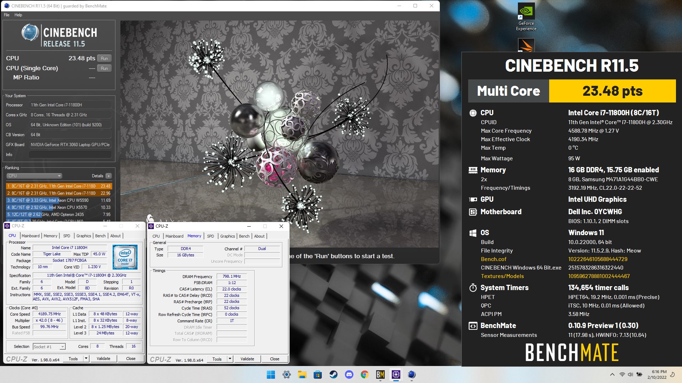Select AMD Opteron 2435 ranking entry
This screenshot has height=383, width=682.
pos(59,215)
